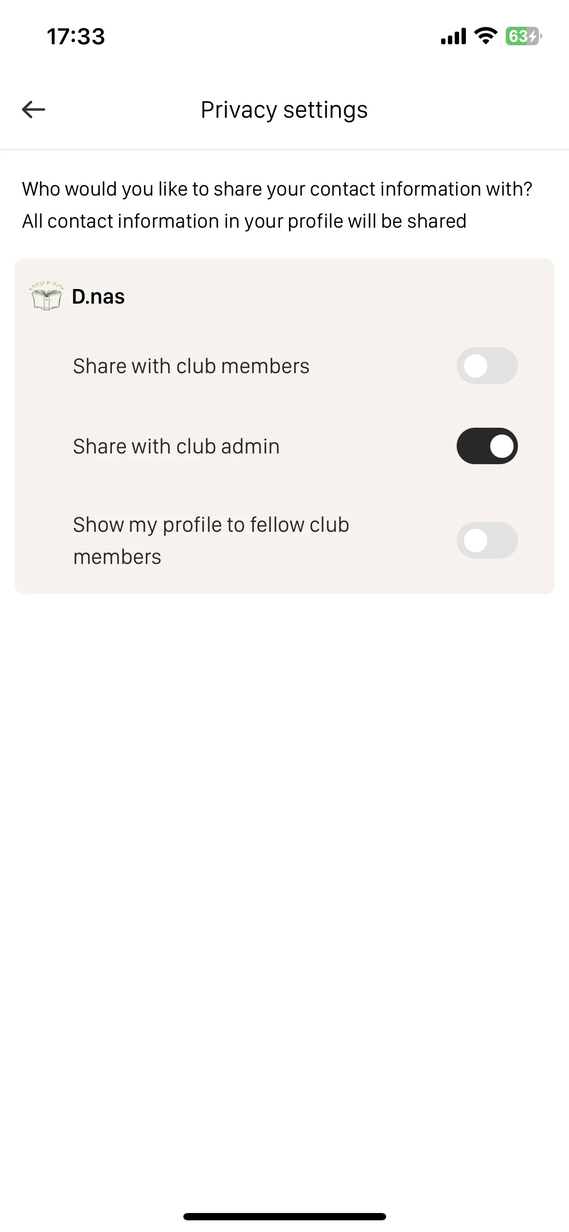Image resolution: width=569 pixels, height=1232 pixels.
Task: Tap the contact information sharing question text
Action: point(277,189)
